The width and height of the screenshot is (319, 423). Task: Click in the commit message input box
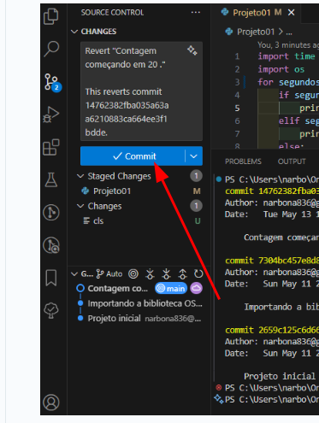(x=141, y=91)
